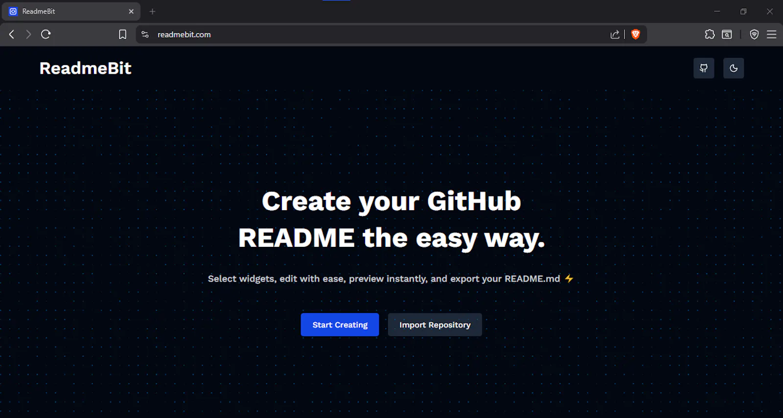
Task: Reload the current page
Action: pyautogui.click(x=46, y=34)
